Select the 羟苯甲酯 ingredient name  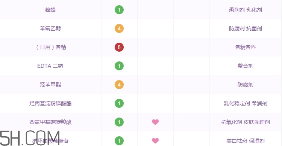50,85
